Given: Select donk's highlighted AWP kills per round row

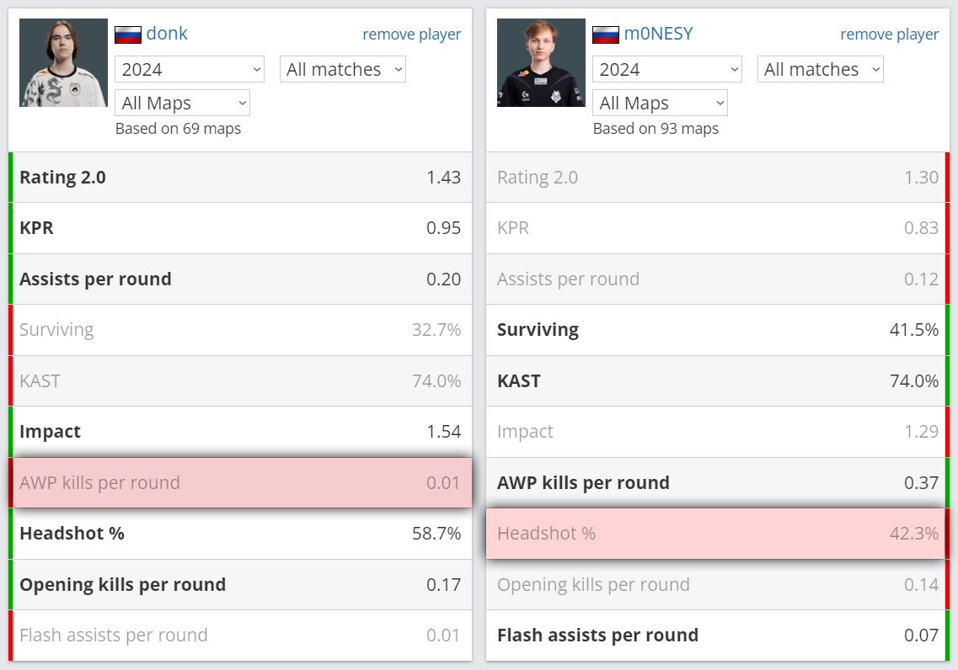Looking at the screenshot, I should [240, 482].
